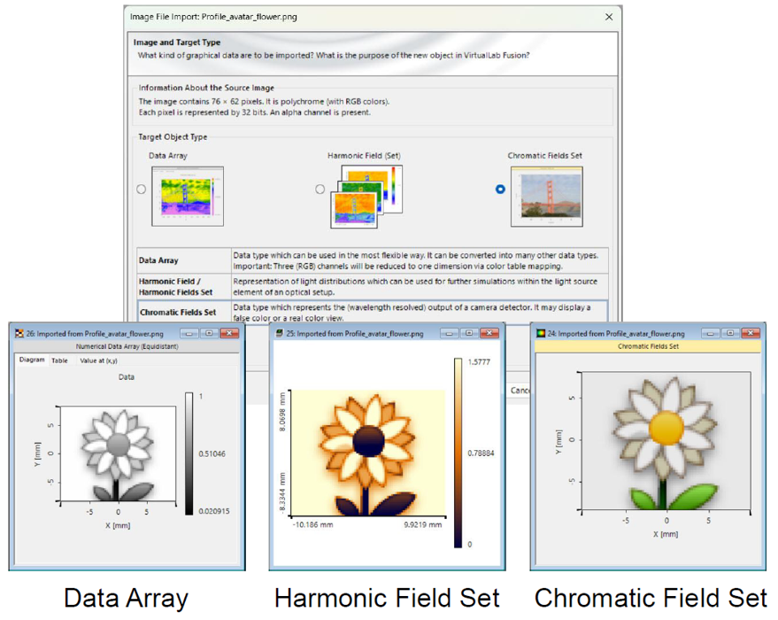This screenshot has width=778, height=620.
Task: Close window 24 Chromatic Fields Set
Action: [x=751, y=333]
